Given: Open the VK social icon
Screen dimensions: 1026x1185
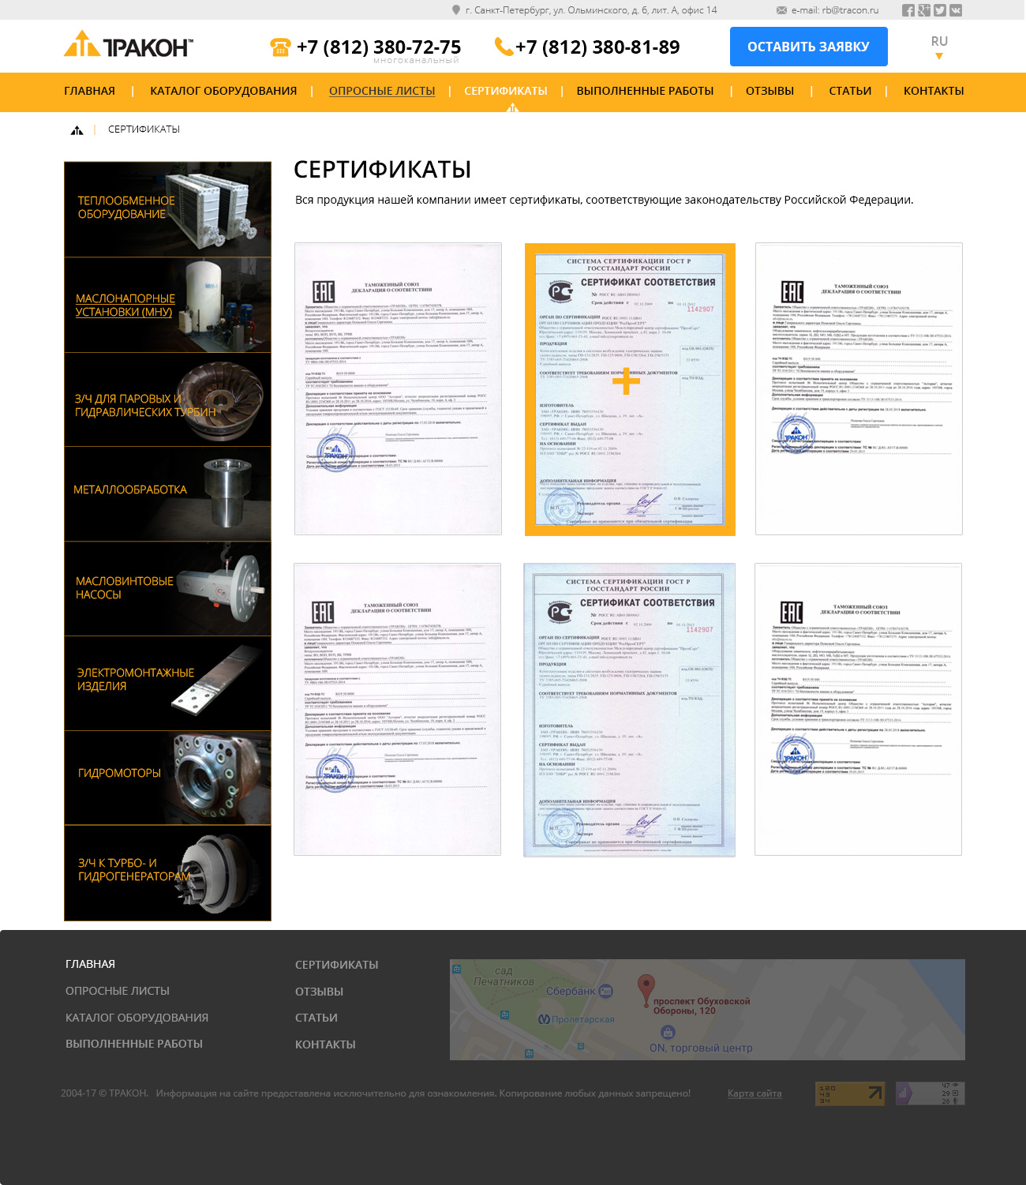Looking at the screenshot, I should [x=956, y=10].
